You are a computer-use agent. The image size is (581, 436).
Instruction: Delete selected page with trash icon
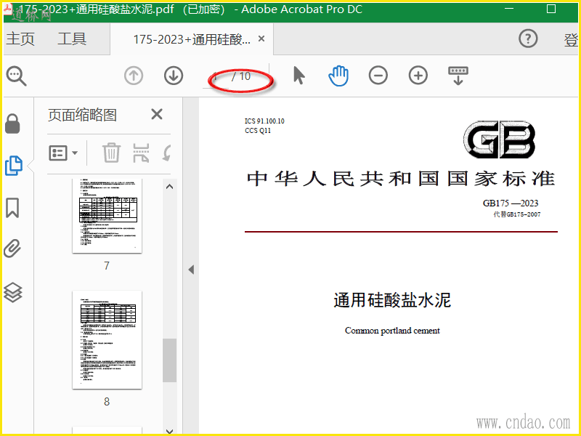tap(111, 153)
